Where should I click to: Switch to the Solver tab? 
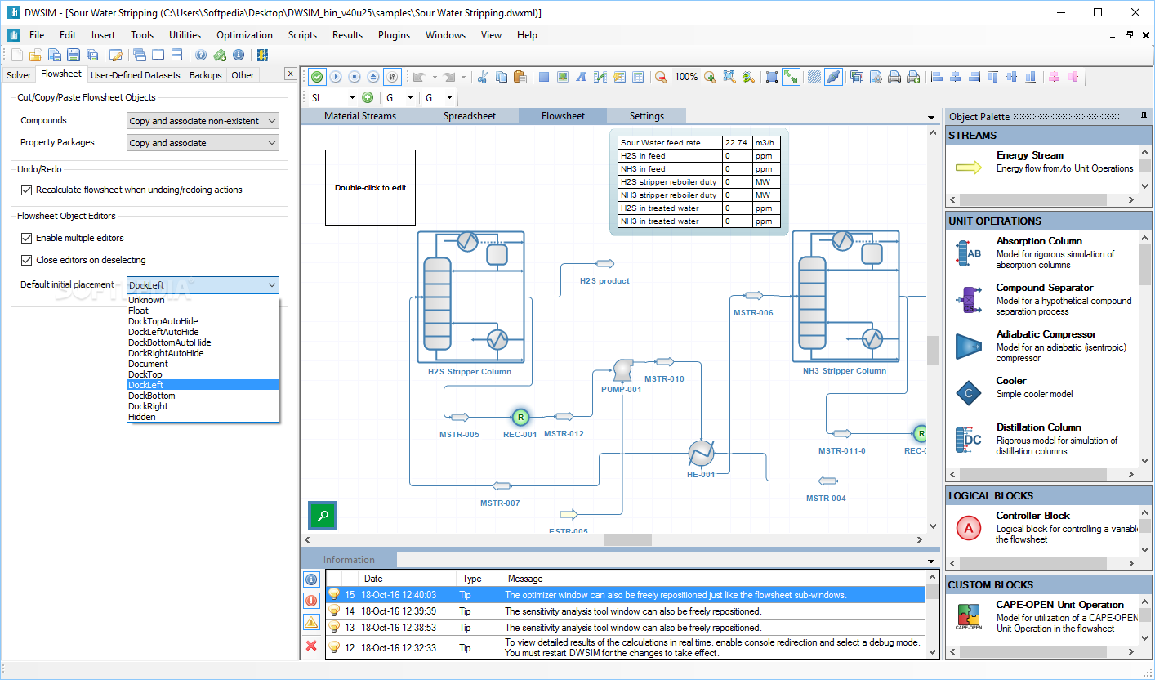(x=19, y=75)
